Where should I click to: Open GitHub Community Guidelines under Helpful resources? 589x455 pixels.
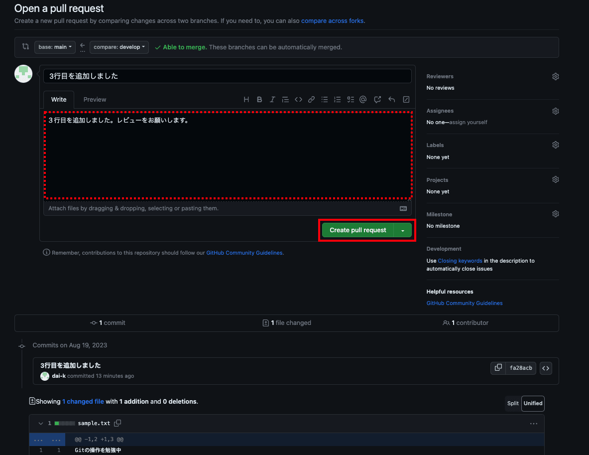(465, 303)
